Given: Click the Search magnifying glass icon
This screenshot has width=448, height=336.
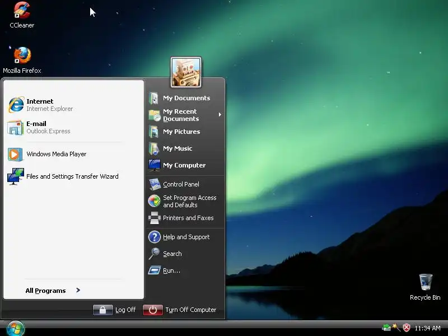Looking at the screenshot, I should [x=155, y=254].
